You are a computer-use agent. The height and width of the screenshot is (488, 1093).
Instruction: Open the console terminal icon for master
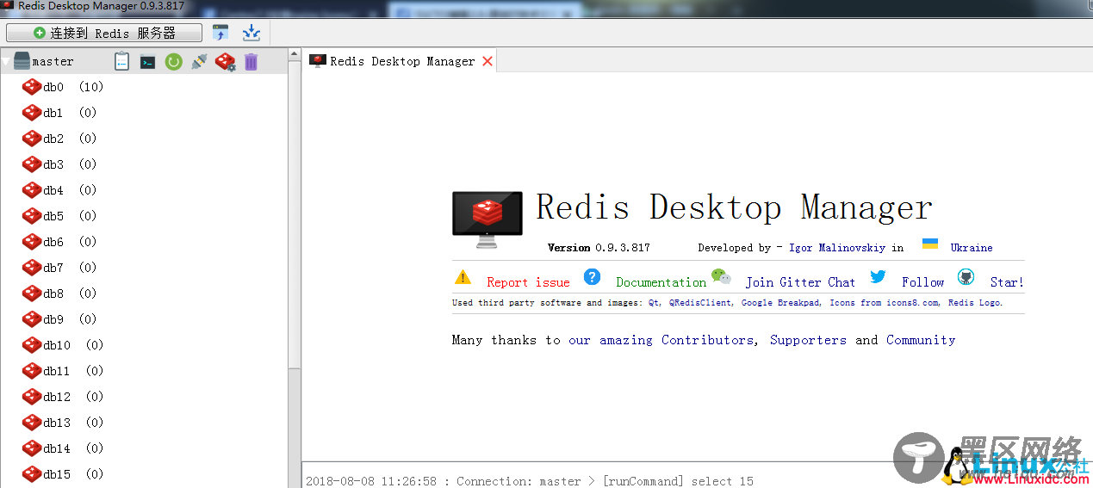pos(148,62)
